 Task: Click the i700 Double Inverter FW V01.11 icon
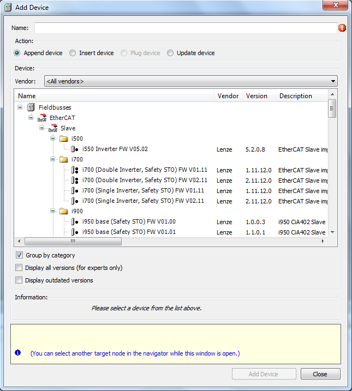pos(75,170)
